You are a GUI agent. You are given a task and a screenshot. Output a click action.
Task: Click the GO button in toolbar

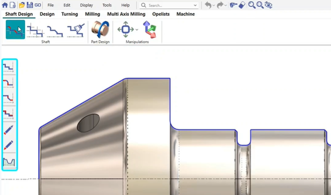click(x=38, y=5)
